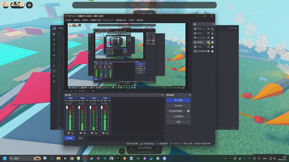Viewport: 289px width, 162px height.
Task: Float the 控制按钮 controls dock panel
Action: click(190, 95)
